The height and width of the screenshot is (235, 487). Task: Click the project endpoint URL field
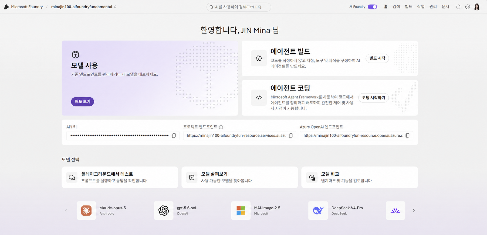pos(239,136)
